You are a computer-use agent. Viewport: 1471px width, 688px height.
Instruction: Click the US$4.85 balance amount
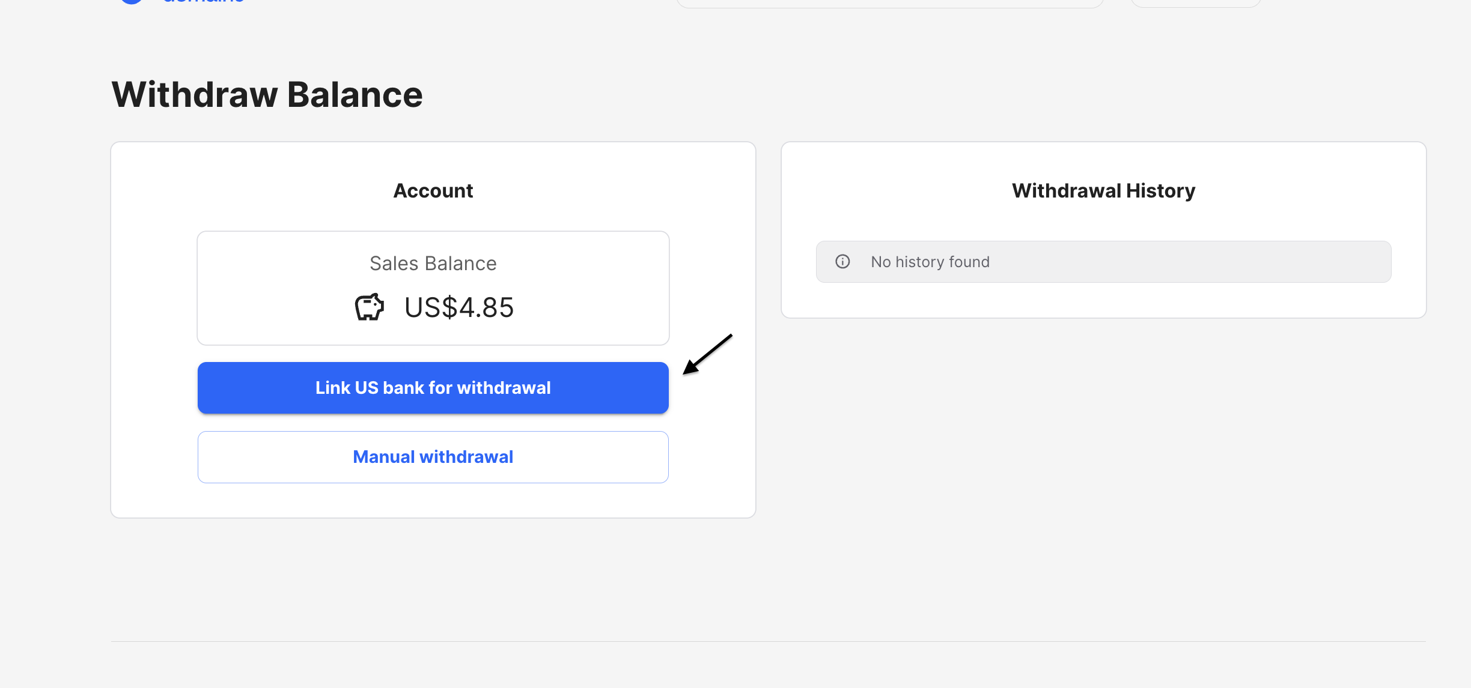coord(459,308)
